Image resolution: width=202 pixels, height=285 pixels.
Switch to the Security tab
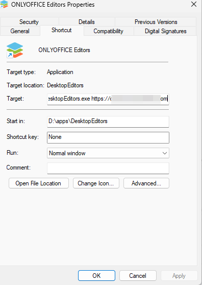pyautogui.click(x=29, y=22)
